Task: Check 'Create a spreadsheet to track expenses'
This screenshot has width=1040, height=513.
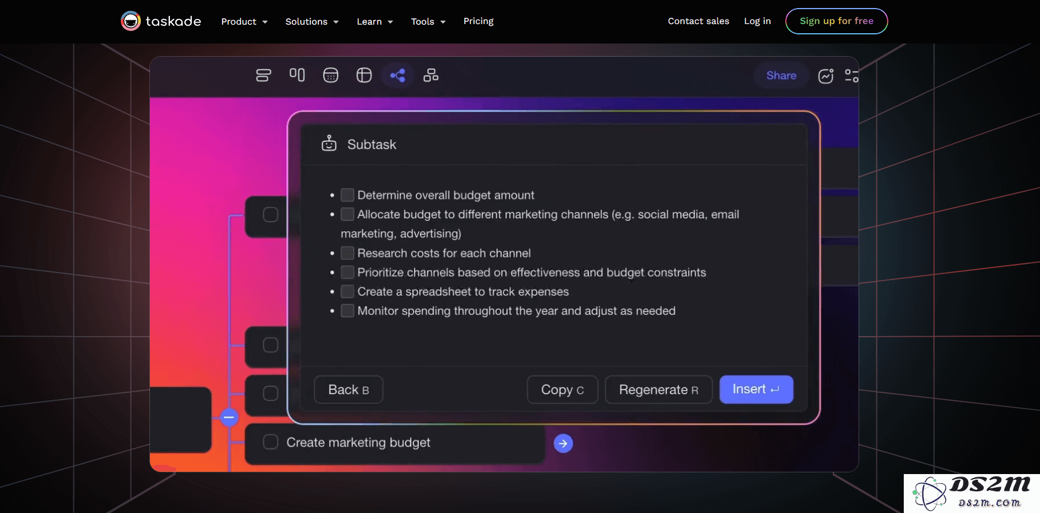Action: tap(347, 291)
